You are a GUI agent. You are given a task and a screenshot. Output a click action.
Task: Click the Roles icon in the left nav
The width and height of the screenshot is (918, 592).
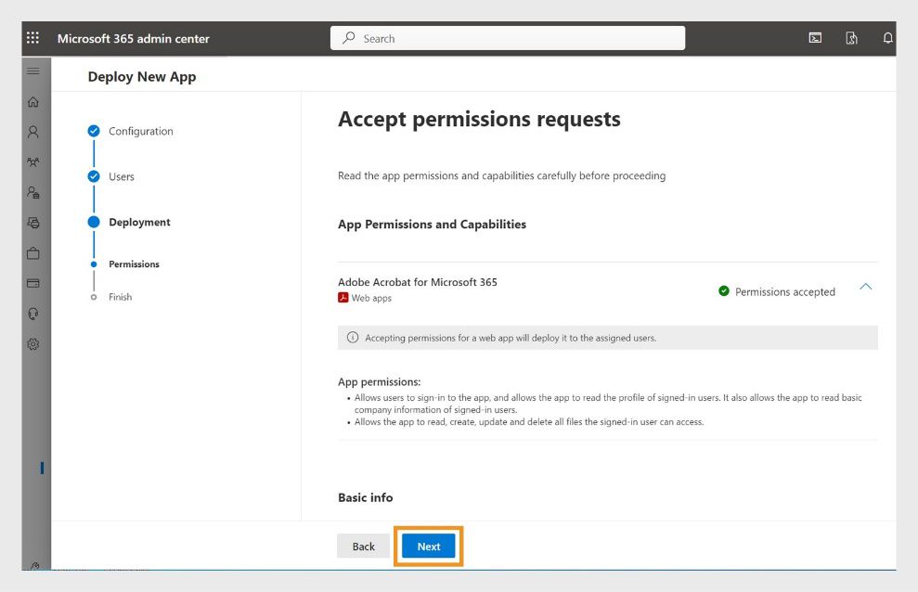pos(33,192)
